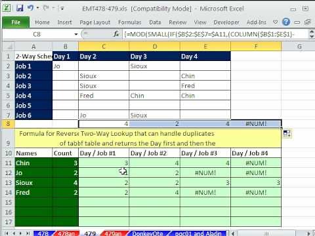Select column G header
Viewport: 315px width, 236px height.
pos(299,47)
